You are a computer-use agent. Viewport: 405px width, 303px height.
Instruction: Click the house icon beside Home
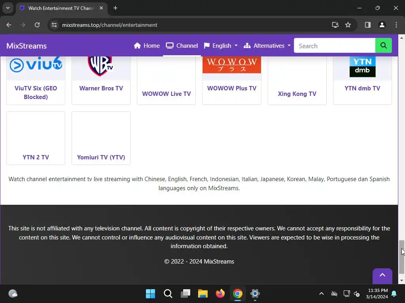point(137,46)
